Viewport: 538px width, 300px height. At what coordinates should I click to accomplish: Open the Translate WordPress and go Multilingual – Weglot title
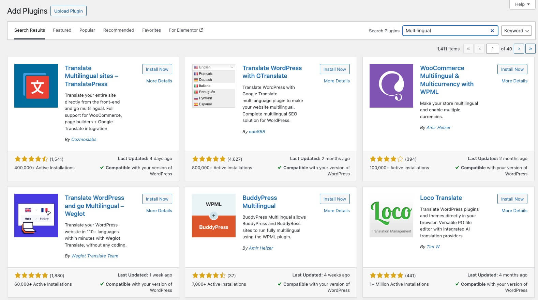[x=94, y=206]
